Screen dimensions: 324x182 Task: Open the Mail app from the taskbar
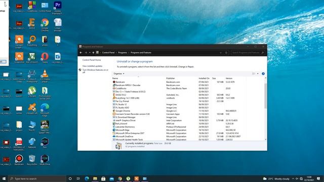(111, 178)
